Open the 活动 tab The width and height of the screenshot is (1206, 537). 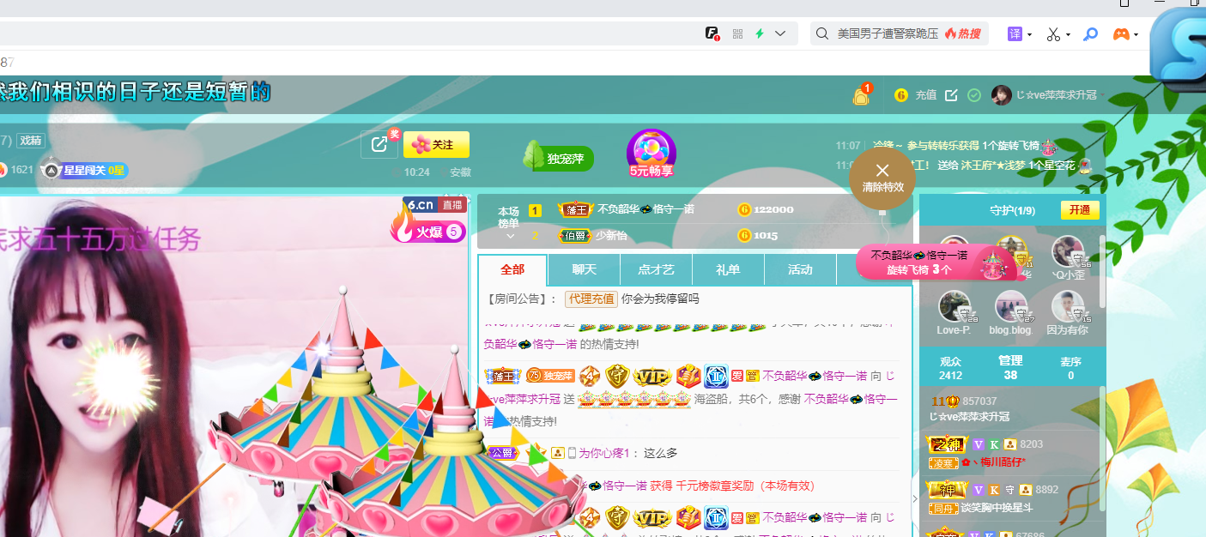pos(800,269)
